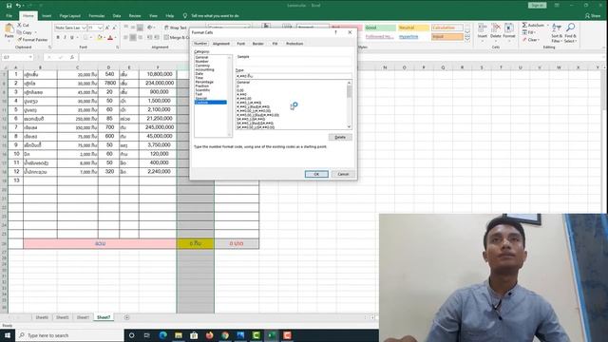Click the Paste clipboard icon
This screenshot has width=608, height=342.
pos(9,29)
